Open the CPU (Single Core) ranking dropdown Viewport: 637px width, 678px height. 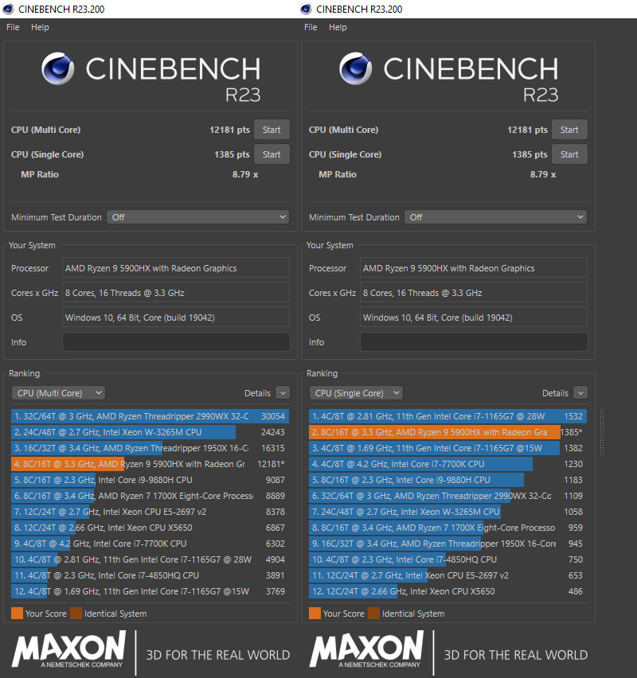click(356, 393)
